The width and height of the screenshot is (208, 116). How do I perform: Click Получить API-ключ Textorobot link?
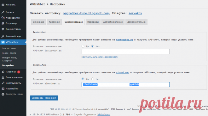tap(100, 57)
